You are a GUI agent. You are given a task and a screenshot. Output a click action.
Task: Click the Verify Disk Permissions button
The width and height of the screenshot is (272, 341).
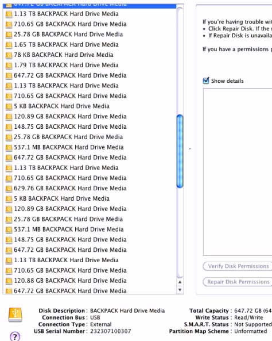point(238,266)
